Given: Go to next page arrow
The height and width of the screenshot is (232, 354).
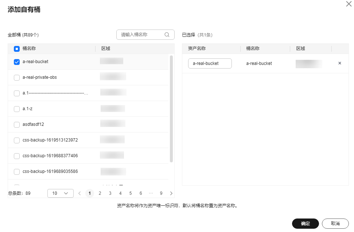Looking at the screenshot, I should click(x=171, y=193).
